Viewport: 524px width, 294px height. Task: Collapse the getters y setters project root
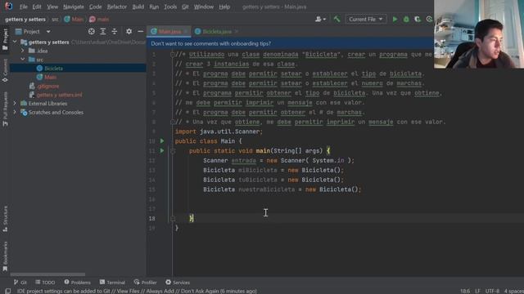(15, 42)
